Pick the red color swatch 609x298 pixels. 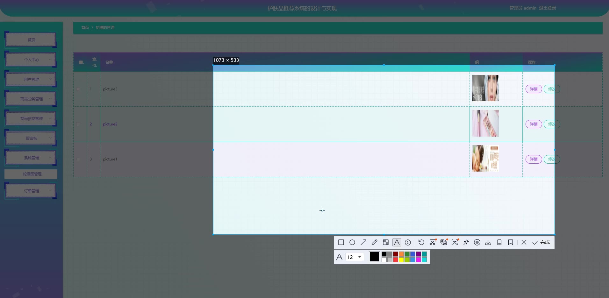click(396, 260)
